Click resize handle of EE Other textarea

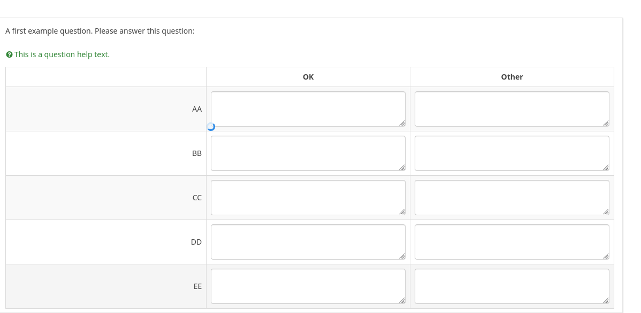click(606, 301)
